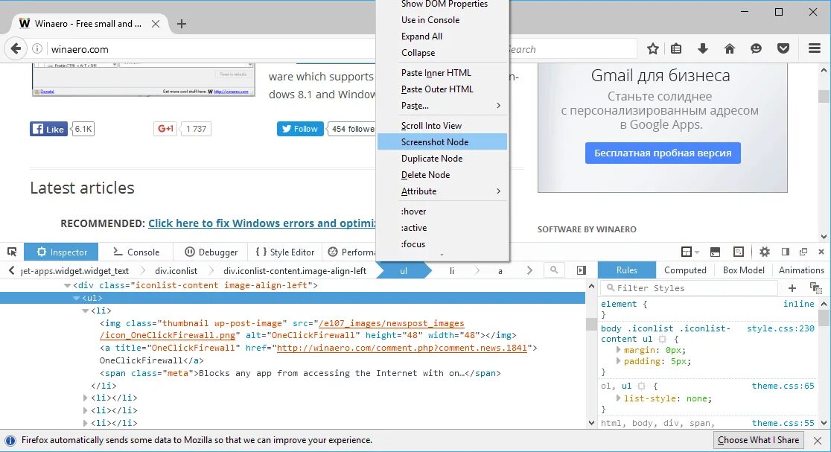Click the Twitter Follow button
The height and width of the screenshot is (452, 831).
[300, 129]
